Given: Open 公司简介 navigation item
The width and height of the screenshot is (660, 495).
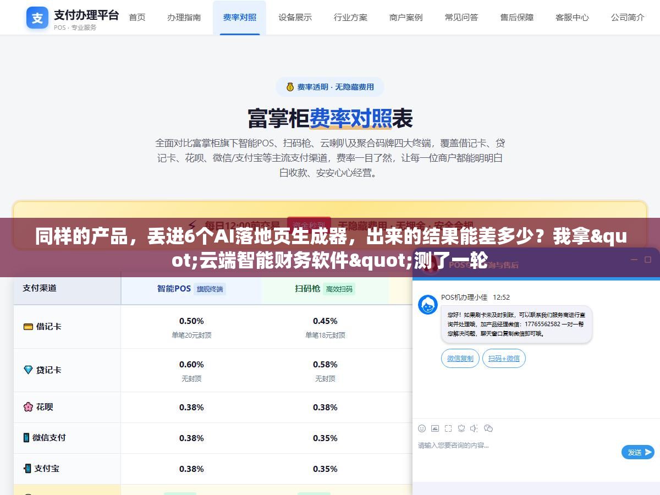Looking at the screenshot, I should [628, 17].
